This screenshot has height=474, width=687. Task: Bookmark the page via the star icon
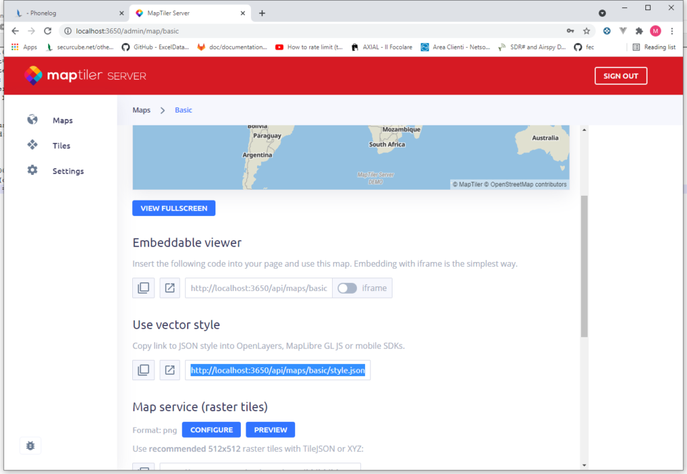click(587, 30)
